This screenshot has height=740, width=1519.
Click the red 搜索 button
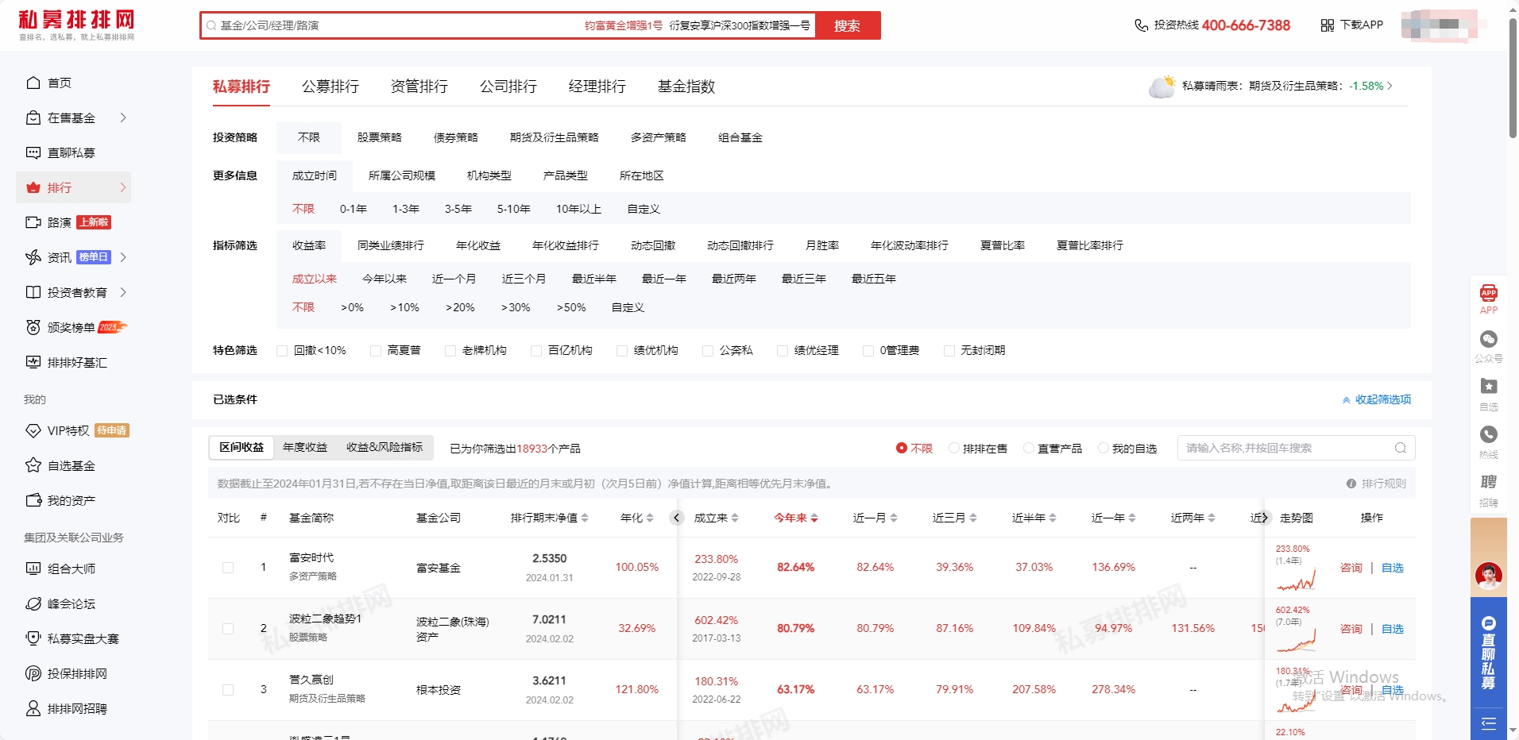click(848, 25)
